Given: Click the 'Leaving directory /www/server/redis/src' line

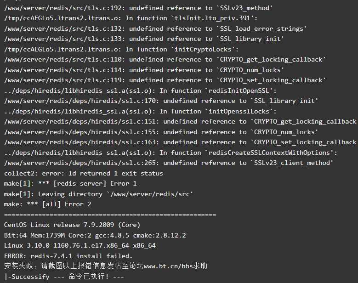Looking at the screenshot, I should pyautogui.click(x=98, y=194).
